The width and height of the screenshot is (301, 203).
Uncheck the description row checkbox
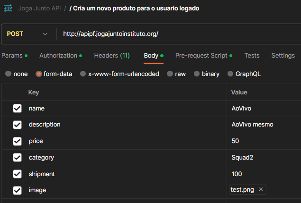pyautogui.click(x=17, y=125)
